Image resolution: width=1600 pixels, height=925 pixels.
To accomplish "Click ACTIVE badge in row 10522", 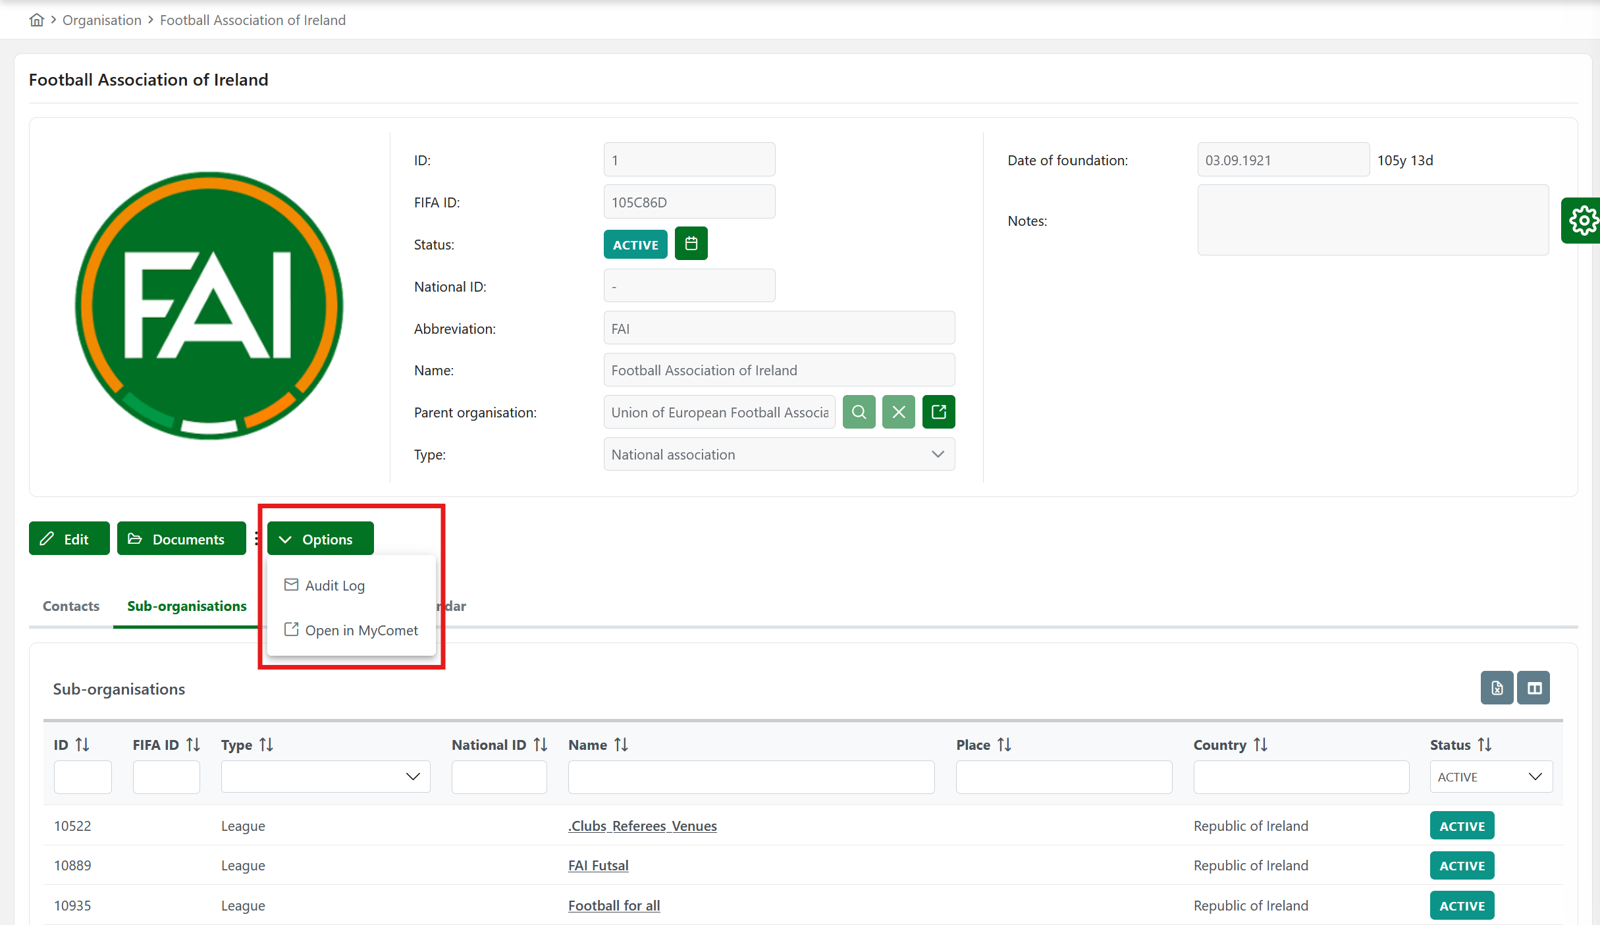I will click(1462, 826).
